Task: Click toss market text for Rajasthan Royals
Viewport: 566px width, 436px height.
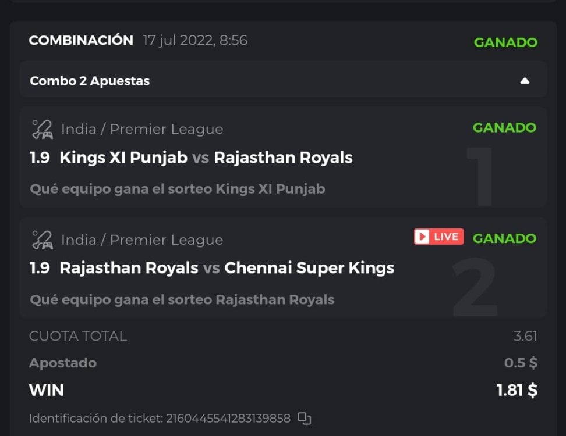Action: (182, 300)
